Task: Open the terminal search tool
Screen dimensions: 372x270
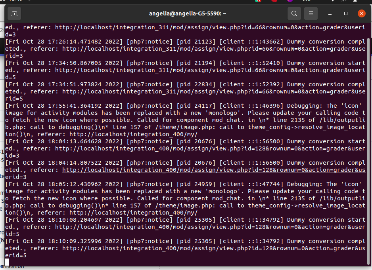Action: 294,13
